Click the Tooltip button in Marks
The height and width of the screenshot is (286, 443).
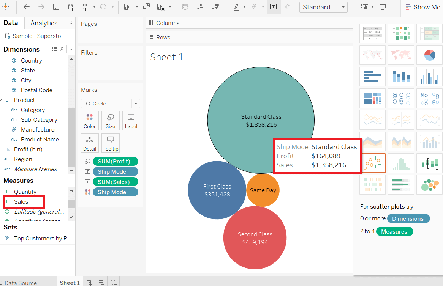click(111, 143)
